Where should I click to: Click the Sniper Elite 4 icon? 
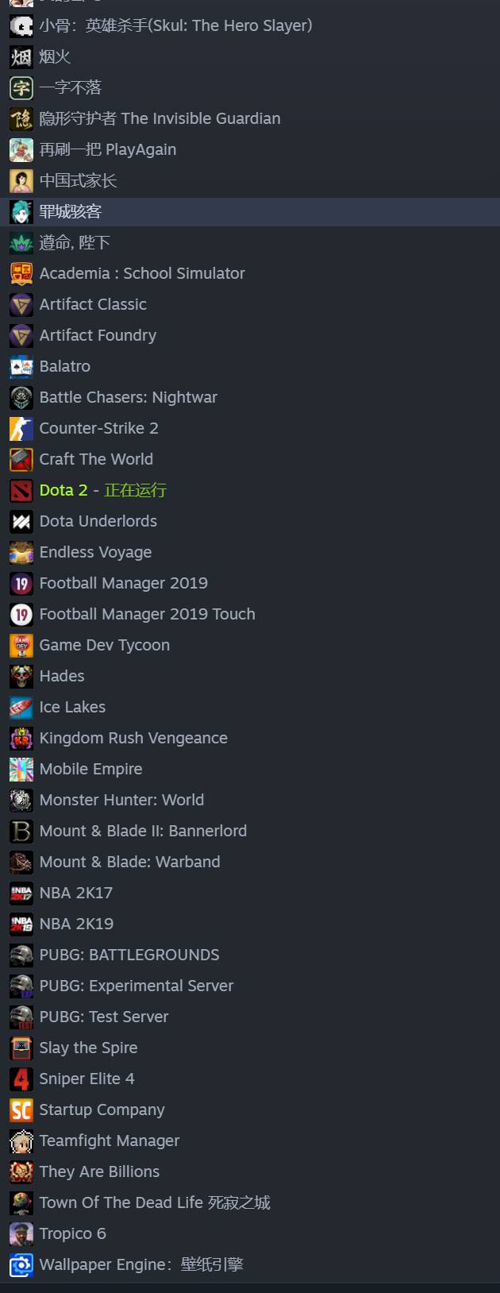click(x=21, y=1079)
